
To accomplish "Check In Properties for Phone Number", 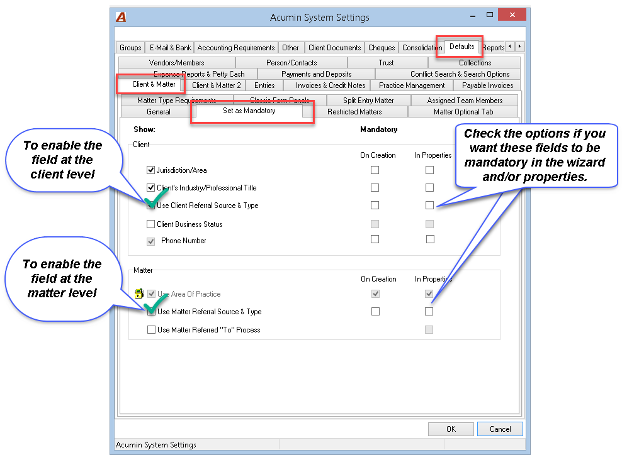I will 430,239.
